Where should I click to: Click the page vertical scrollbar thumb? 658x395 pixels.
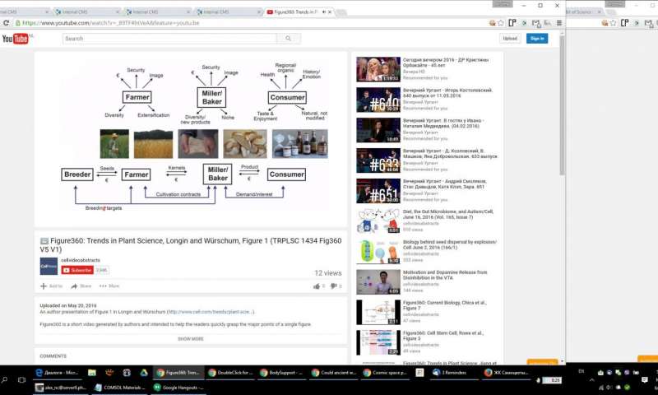(563, 105)
